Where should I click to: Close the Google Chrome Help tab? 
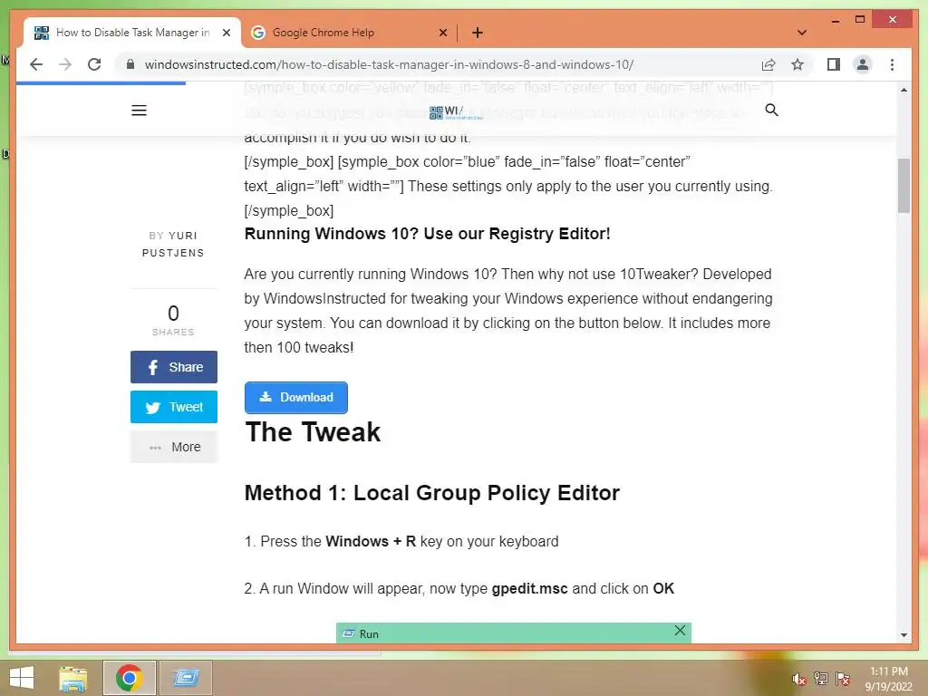(x=442, y=33)
